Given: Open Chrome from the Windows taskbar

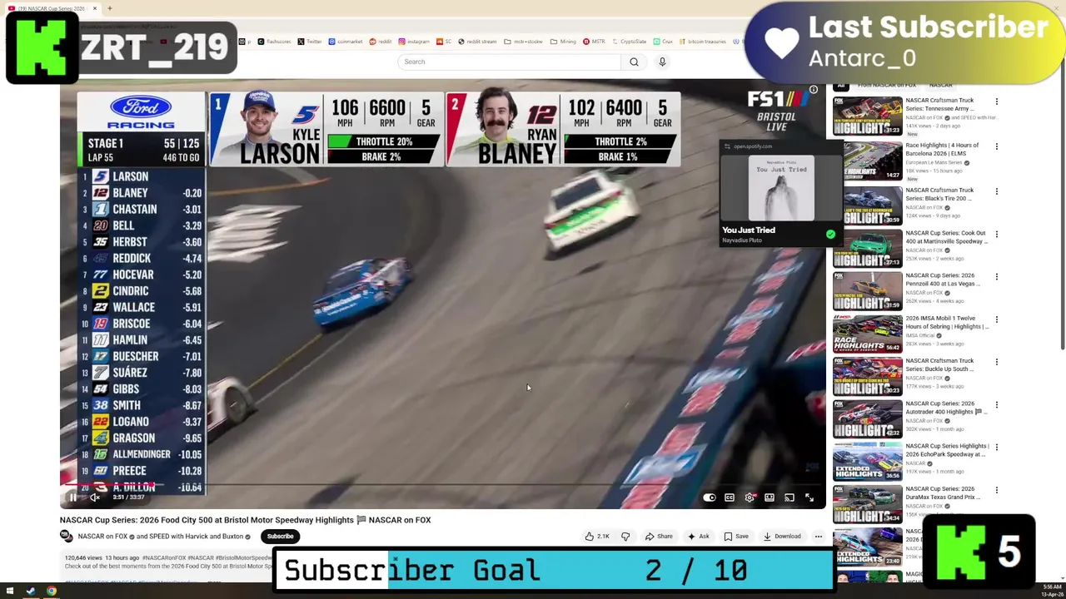Looking at the screenshot, I should 52,592.
